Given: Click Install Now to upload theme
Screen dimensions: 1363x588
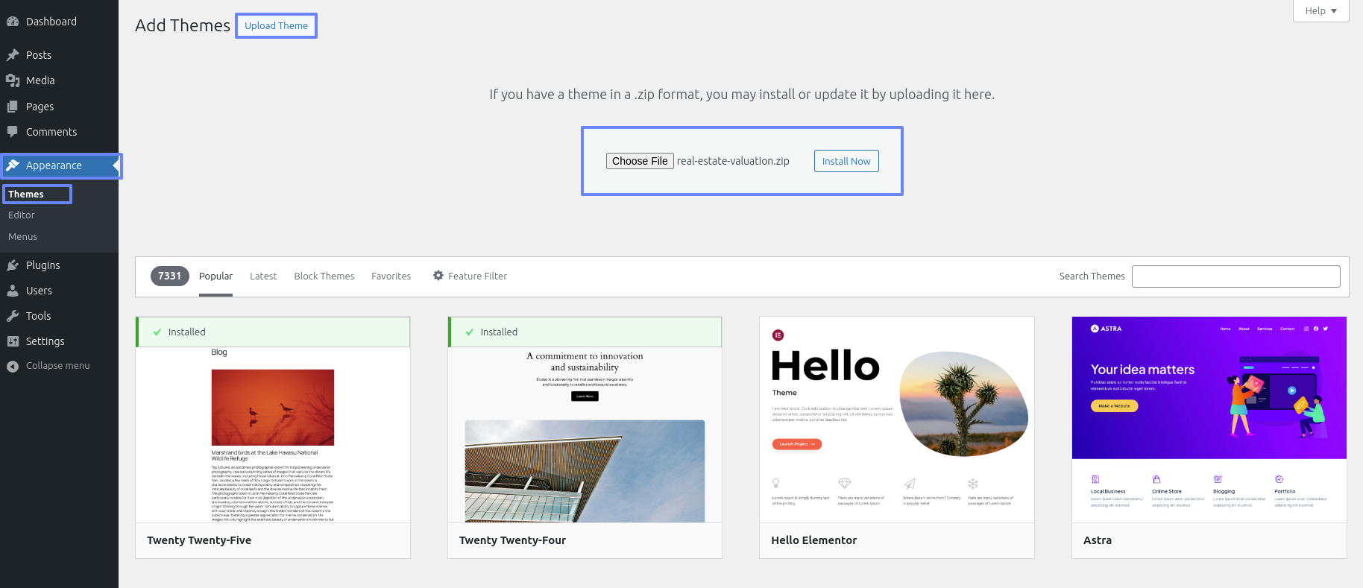Looking at the screenshot, I should 846,161.
